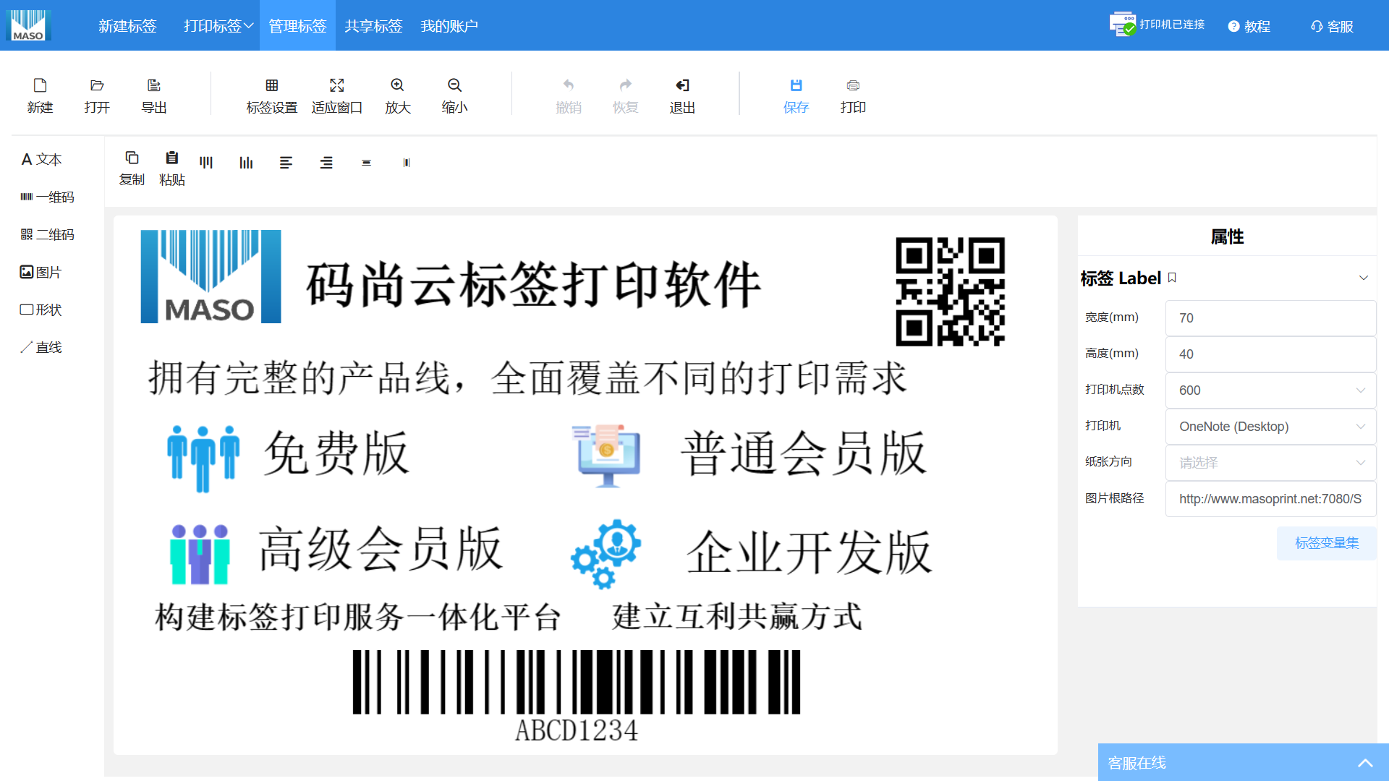Zoom out with 缩小
Image resolution: width=1389 pixels, height=781 pixels.
(455, 96)
